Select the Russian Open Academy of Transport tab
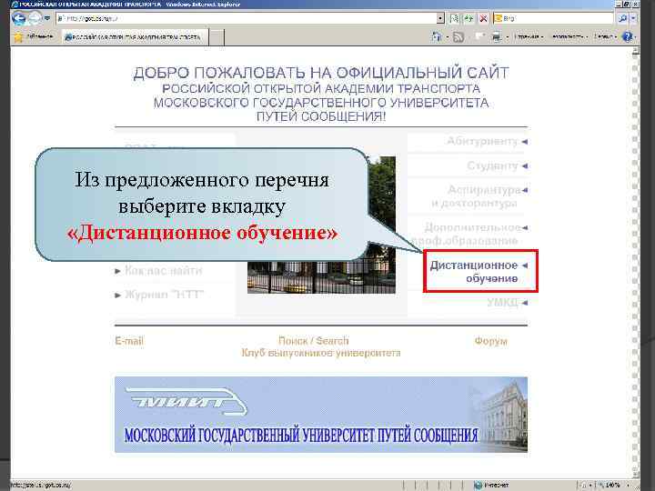This screenshot has height=491, width=655. point(135,37)
